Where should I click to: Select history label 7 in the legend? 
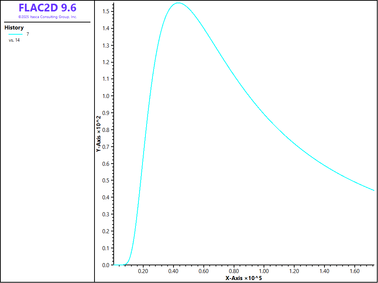pos(28,34)
